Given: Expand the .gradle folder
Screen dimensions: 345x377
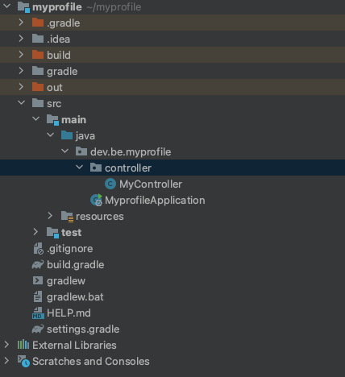Looking at the screenshot, I should point(21,23).
